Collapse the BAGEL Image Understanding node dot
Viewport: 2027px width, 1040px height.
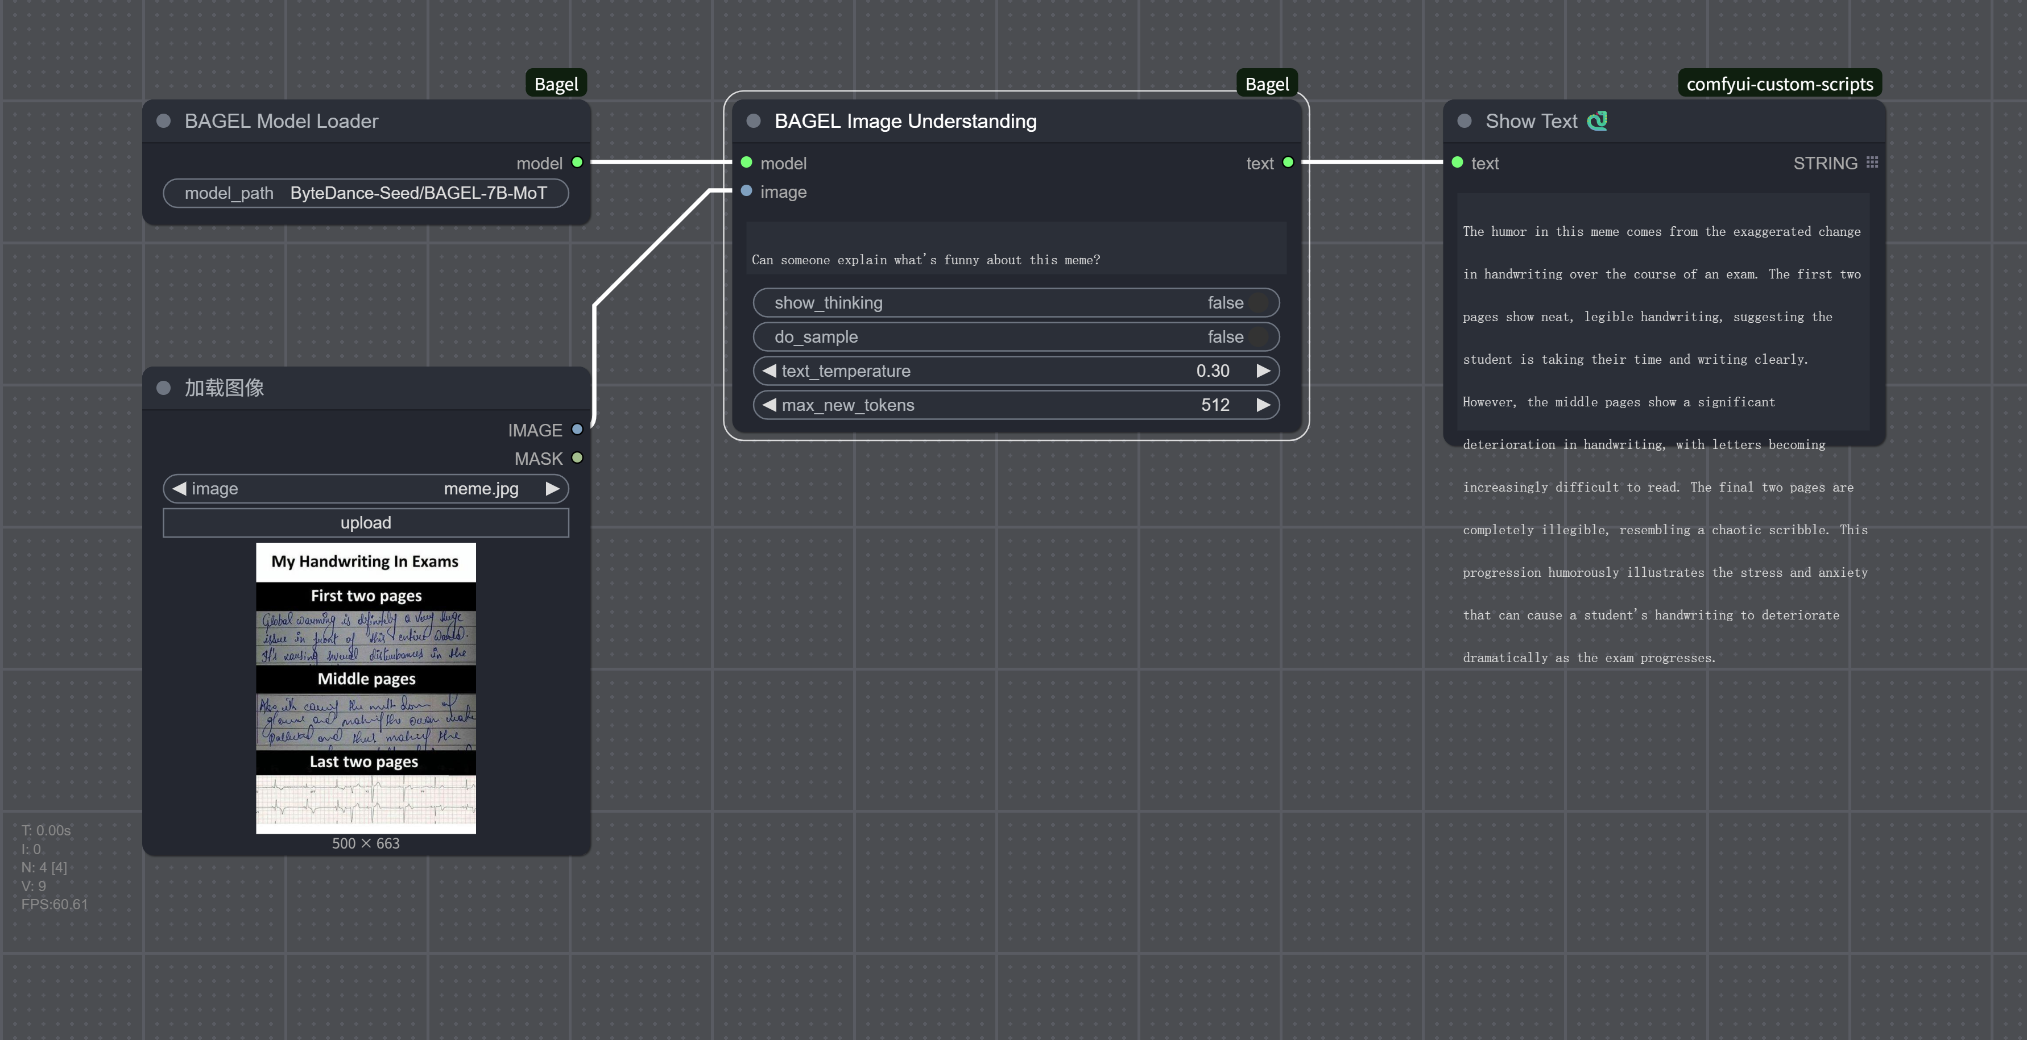coord(753,121)
